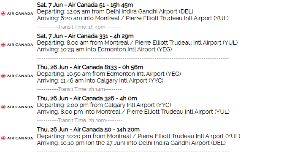The width and height of the screenshot is (292, 155).
Task: Select the Air Canada 326 flight heading
Action: pos(87,98)
